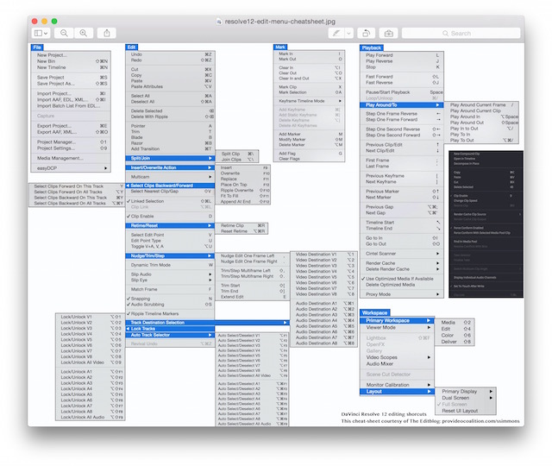This screenshot has height=466, width=552.
Task: Close the Preview window with red button
Action: (x=34, y=21)
